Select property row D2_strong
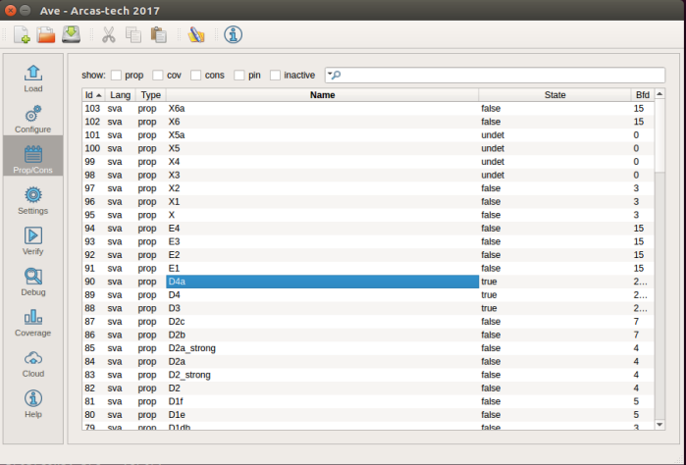 tap(368, 376)
